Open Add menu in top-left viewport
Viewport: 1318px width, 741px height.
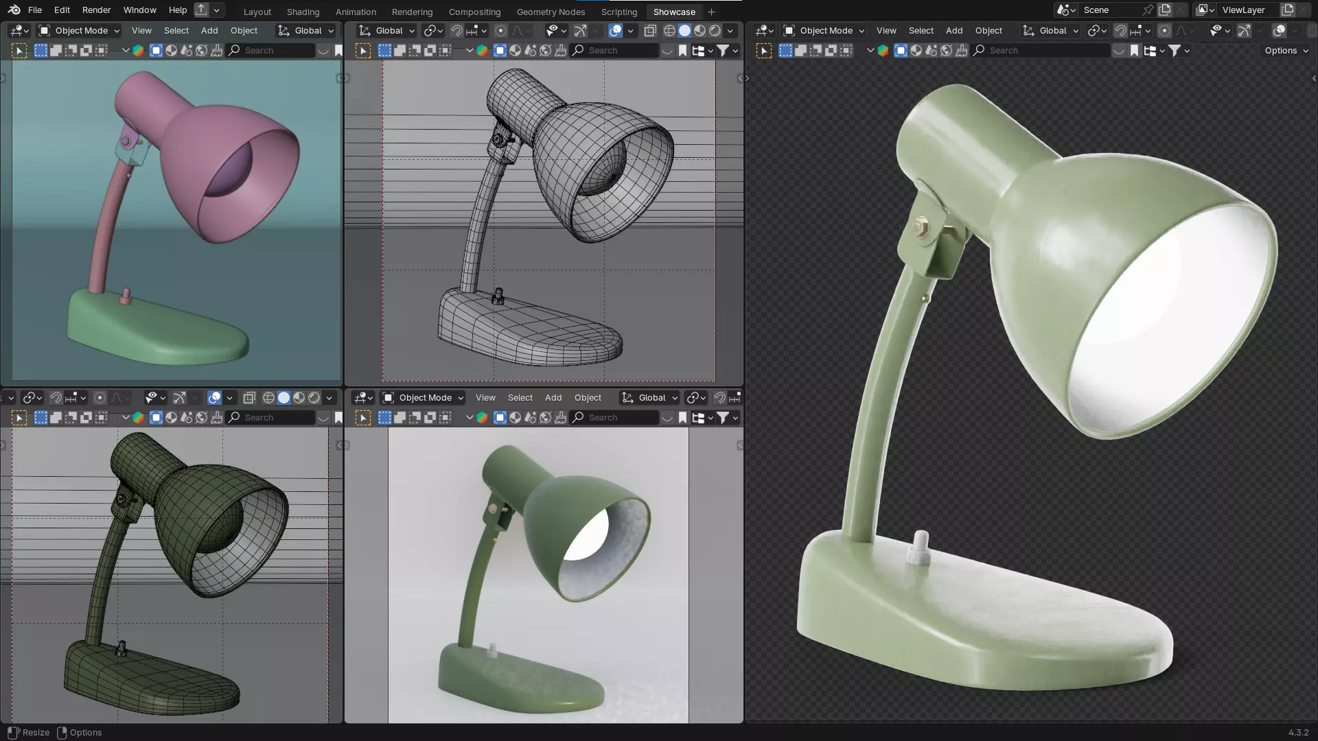pos(209,30)
